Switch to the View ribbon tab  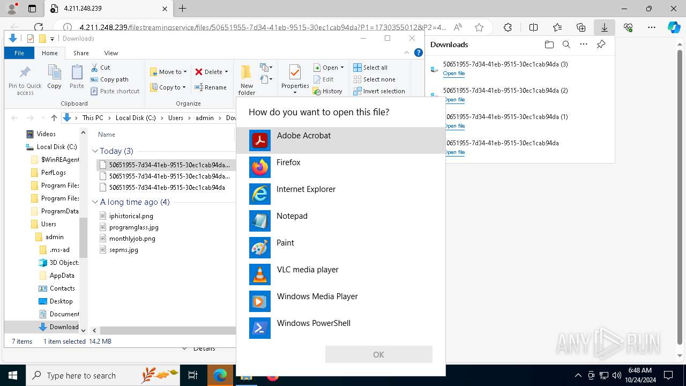(111, 53)
